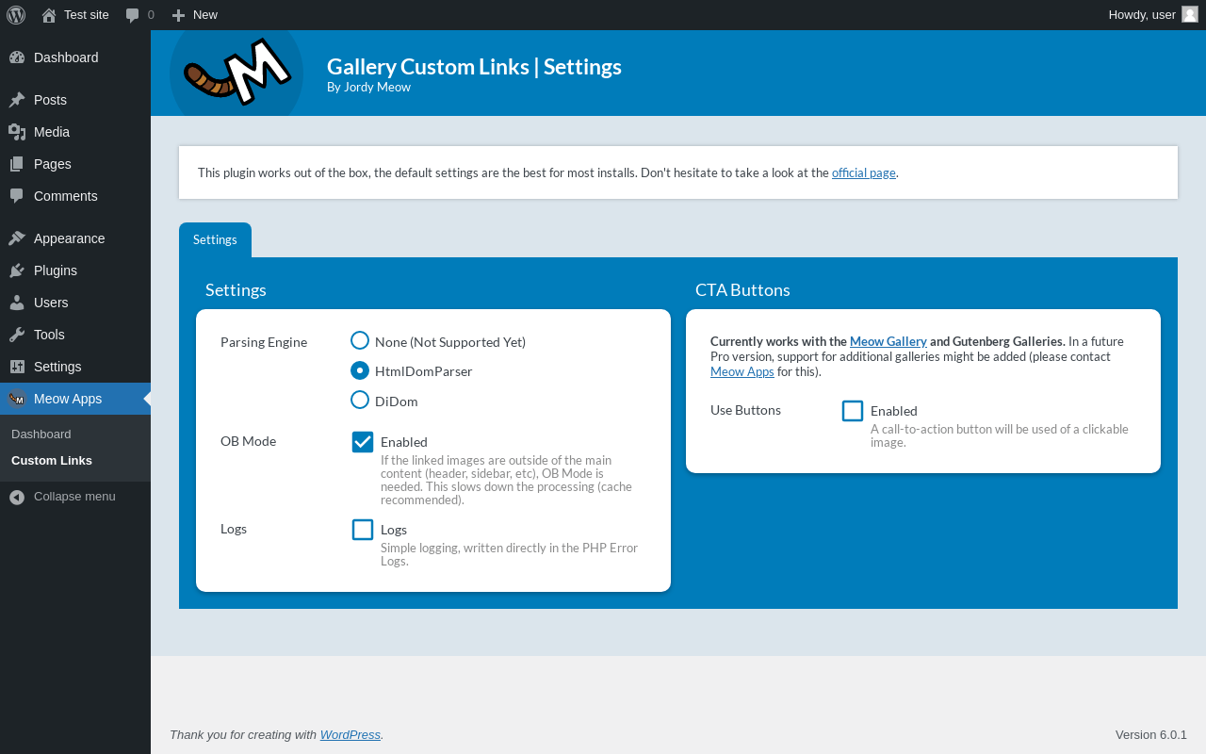1206x754 pixels.
Task: Click the comments bubble icon in admin bar
Action: pyautogui.click(x=133, y=15)
